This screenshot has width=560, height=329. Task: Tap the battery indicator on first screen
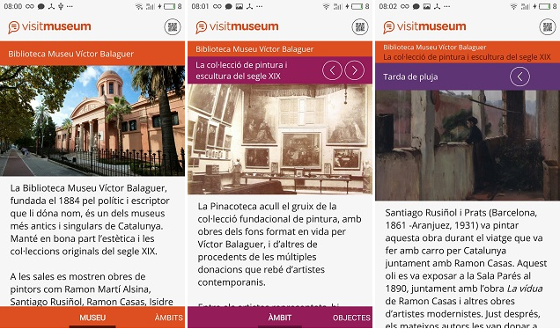(x=170, y=6)
